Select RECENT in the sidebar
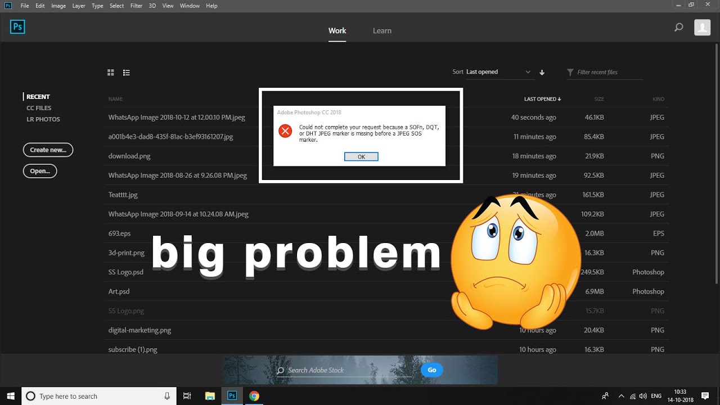720x405 pixels. (x=38, y=97)
